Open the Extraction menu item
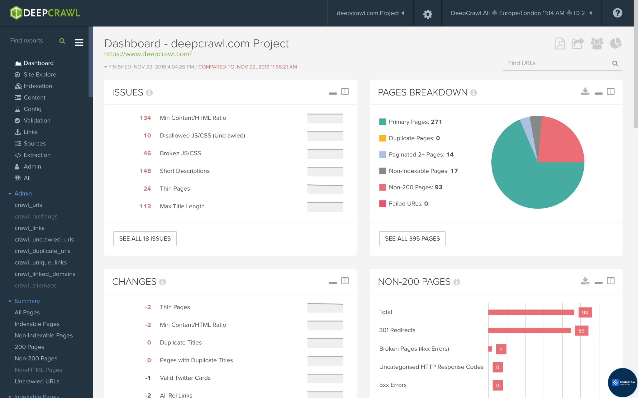Screen dimensions: 638x398 [32, 155]
